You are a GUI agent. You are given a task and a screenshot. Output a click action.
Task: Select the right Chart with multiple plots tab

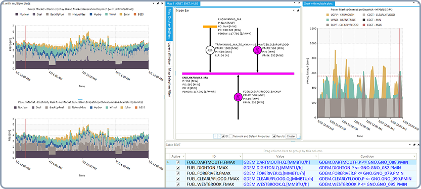click(318, 4)
